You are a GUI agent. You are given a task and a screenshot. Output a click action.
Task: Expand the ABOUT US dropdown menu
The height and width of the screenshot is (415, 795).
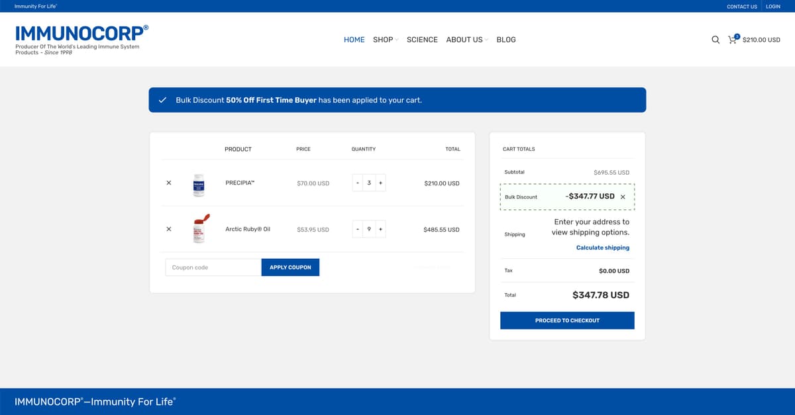coord(466,40)
